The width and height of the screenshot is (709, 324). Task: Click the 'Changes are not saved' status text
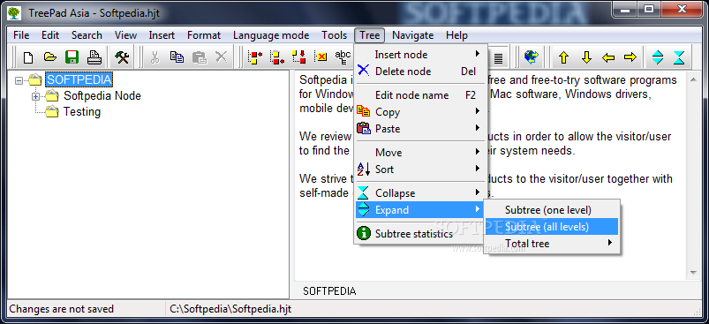point(62,309)
